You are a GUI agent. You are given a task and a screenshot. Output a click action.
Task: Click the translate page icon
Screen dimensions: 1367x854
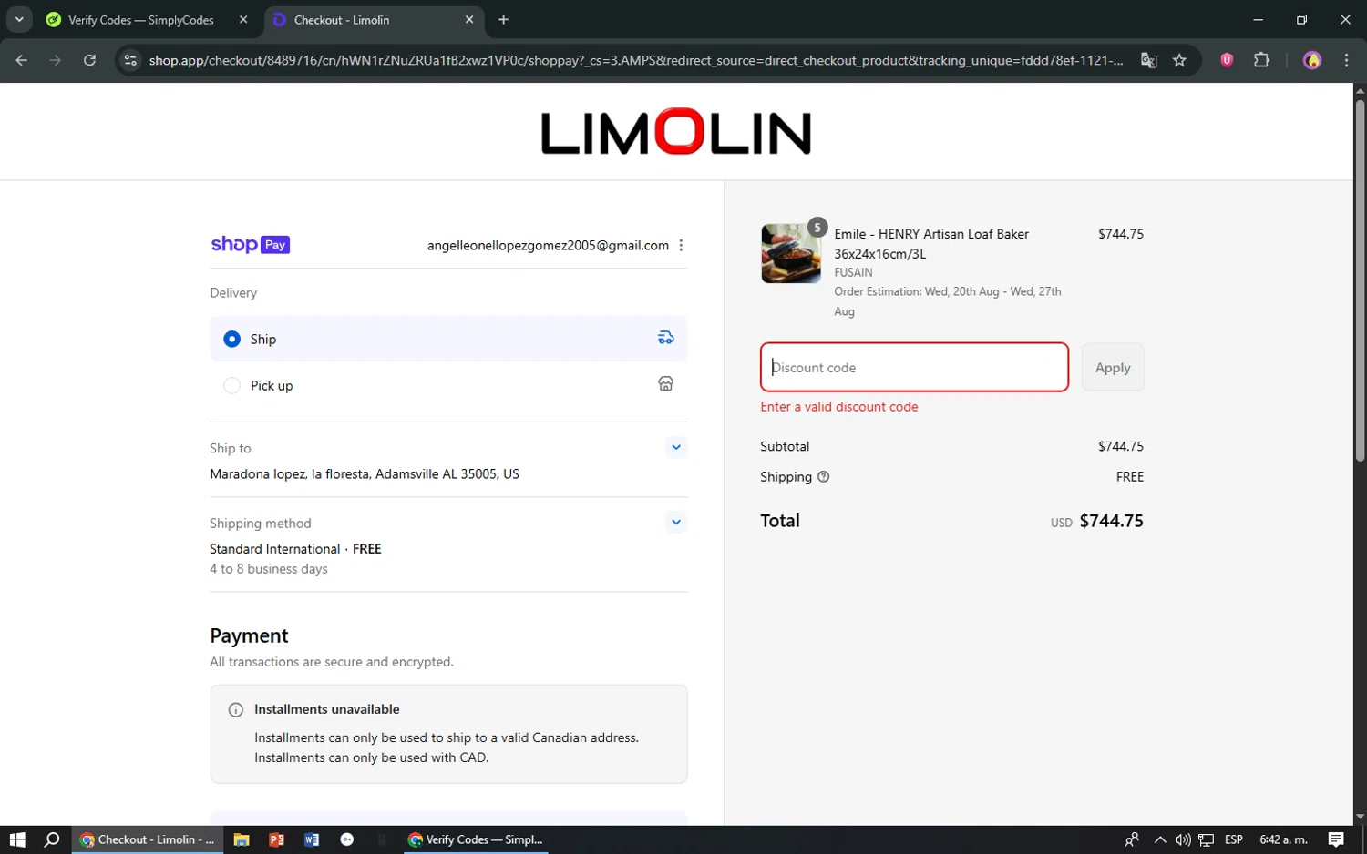[x=1148, y=60]
